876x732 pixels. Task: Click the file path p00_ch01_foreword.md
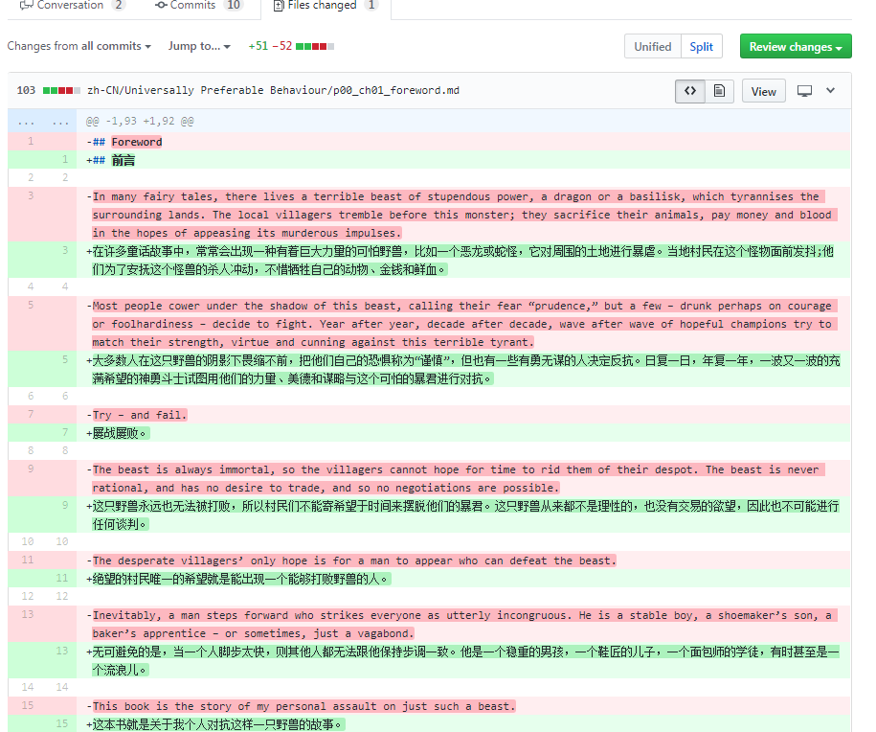coord(273,90)
